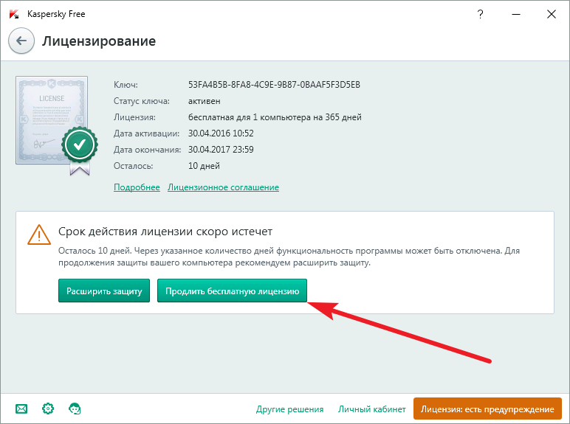The width and height of the screenshot is (570, 424).
Task: Click Продлить бесплатную лицензию button
Action: coord(233,291)
